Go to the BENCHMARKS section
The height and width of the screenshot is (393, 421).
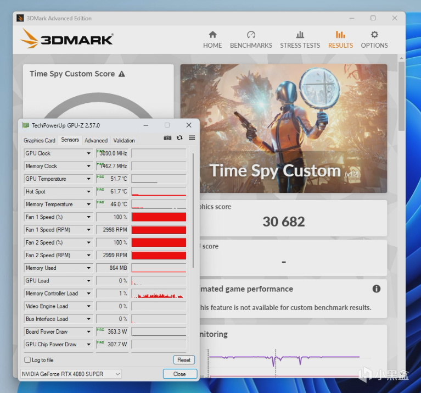tap(251, 40)
